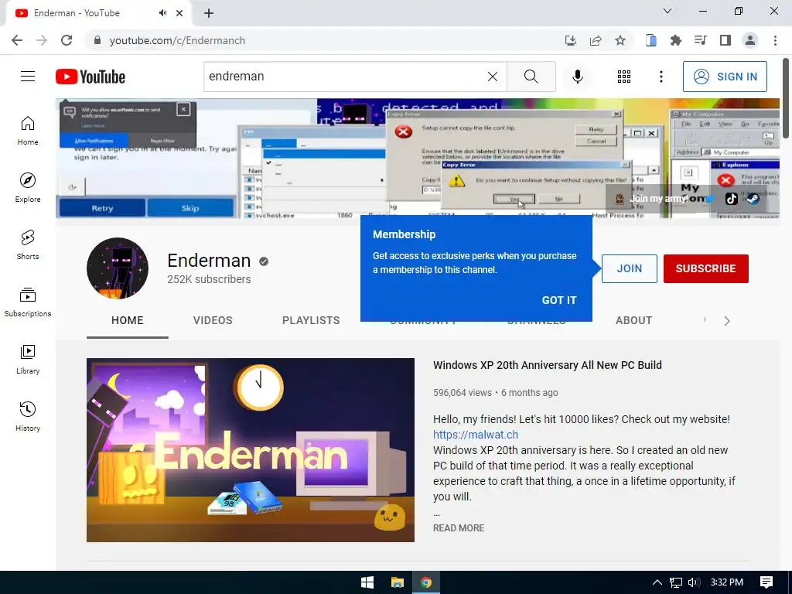This screenshot has height=594, width=792.
Task: Click the 3:32 PM taskbar clock
Action: tap(727, 582)
